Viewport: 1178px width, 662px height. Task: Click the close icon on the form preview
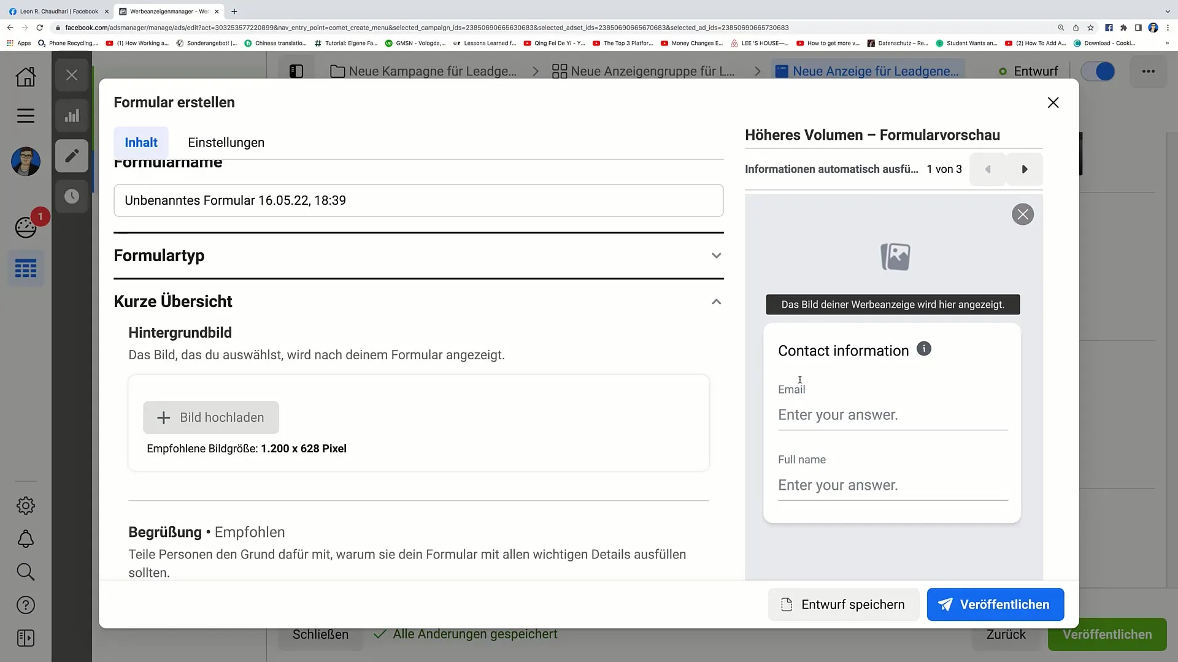coord(1023,214)
